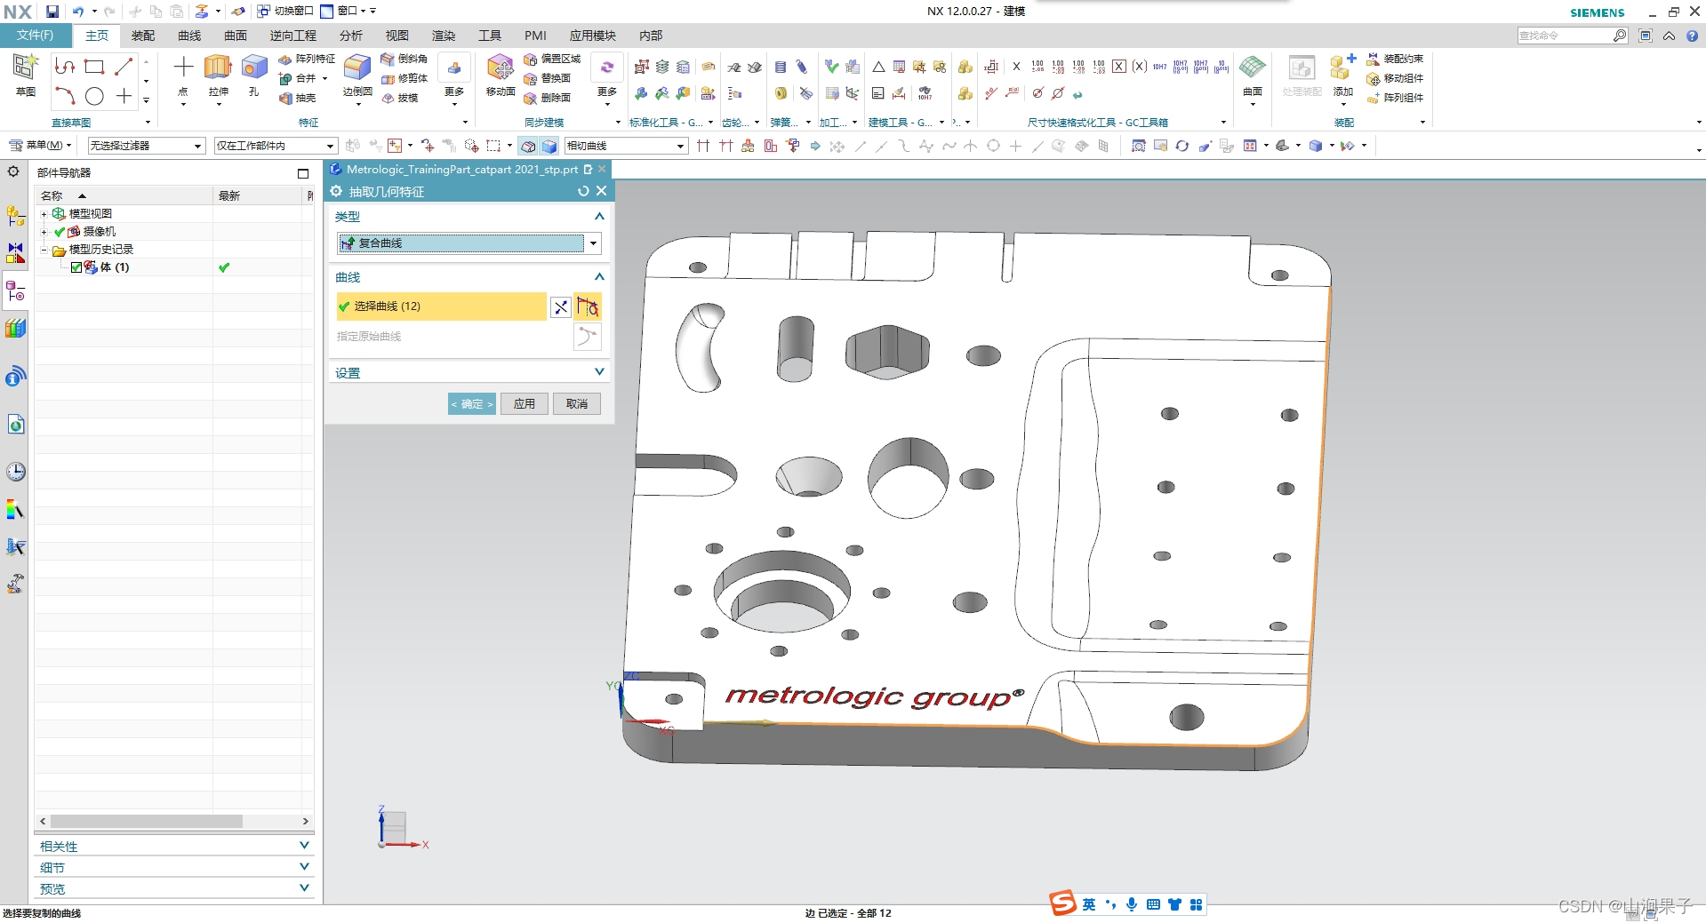Viewport: 1706px width, 923px height.
Task: Open the history clock sidebar tab
Action: (15, 472)
